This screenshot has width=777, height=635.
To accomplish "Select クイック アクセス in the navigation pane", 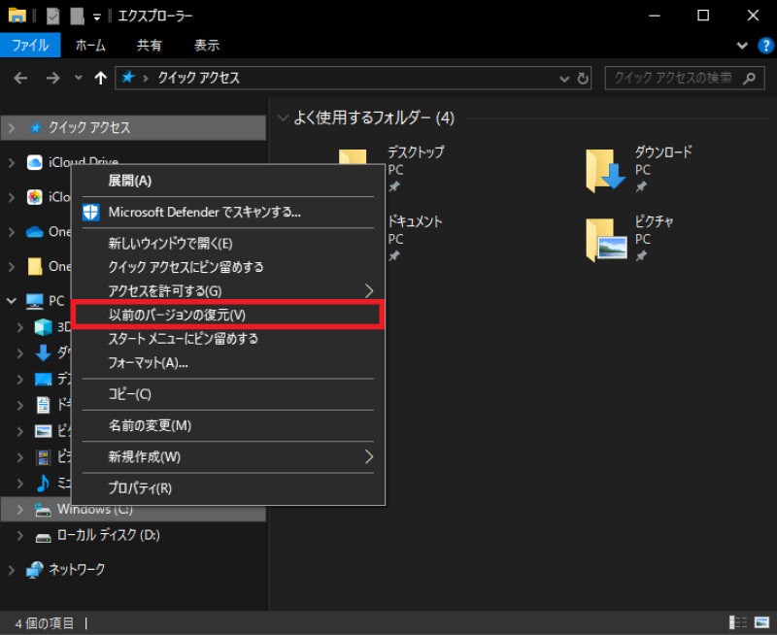I will 133,128.
